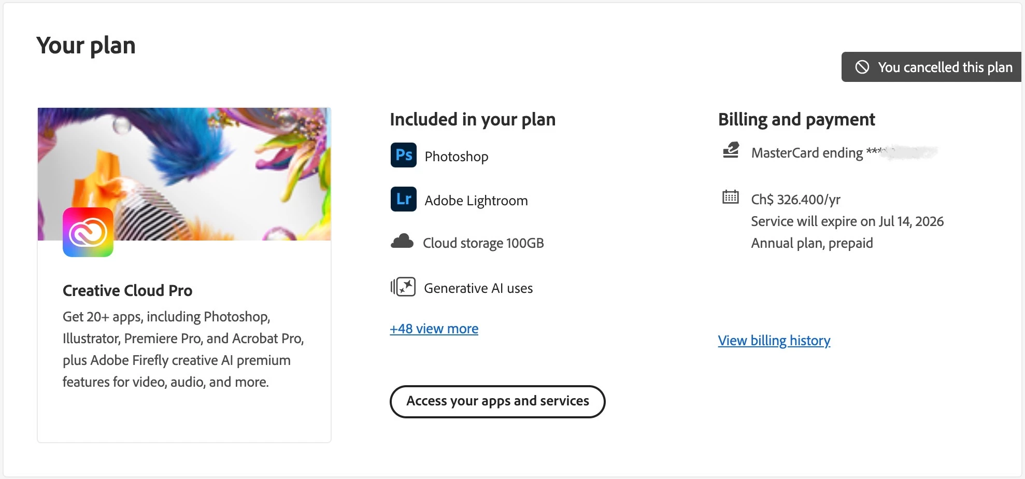Click the billing calendar icon
This screenshot has height=479, width=1025.
(731, 197)
